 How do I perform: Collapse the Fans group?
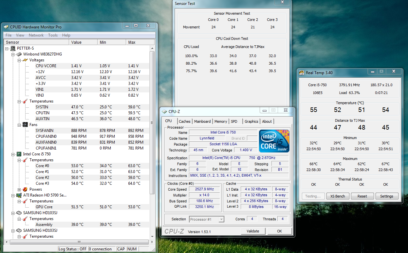click(x=20, y=125)
